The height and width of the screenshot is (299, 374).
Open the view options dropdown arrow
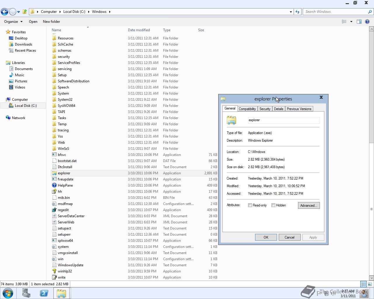pyautogui.click(x=351, y=22)
